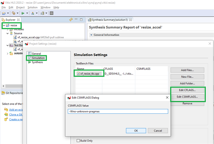Click the green Run C Synthesis icon

click(x=23, y=13)
